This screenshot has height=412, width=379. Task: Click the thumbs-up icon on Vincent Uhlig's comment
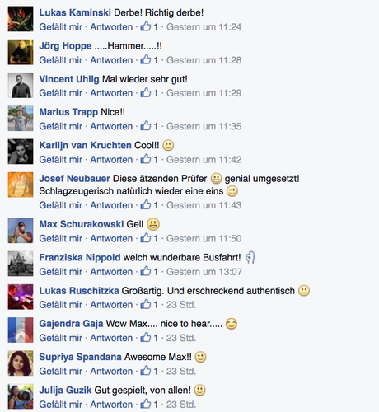tap(146, 92)
